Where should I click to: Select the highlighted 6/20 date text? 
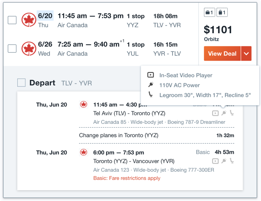(x=45, y=16)
